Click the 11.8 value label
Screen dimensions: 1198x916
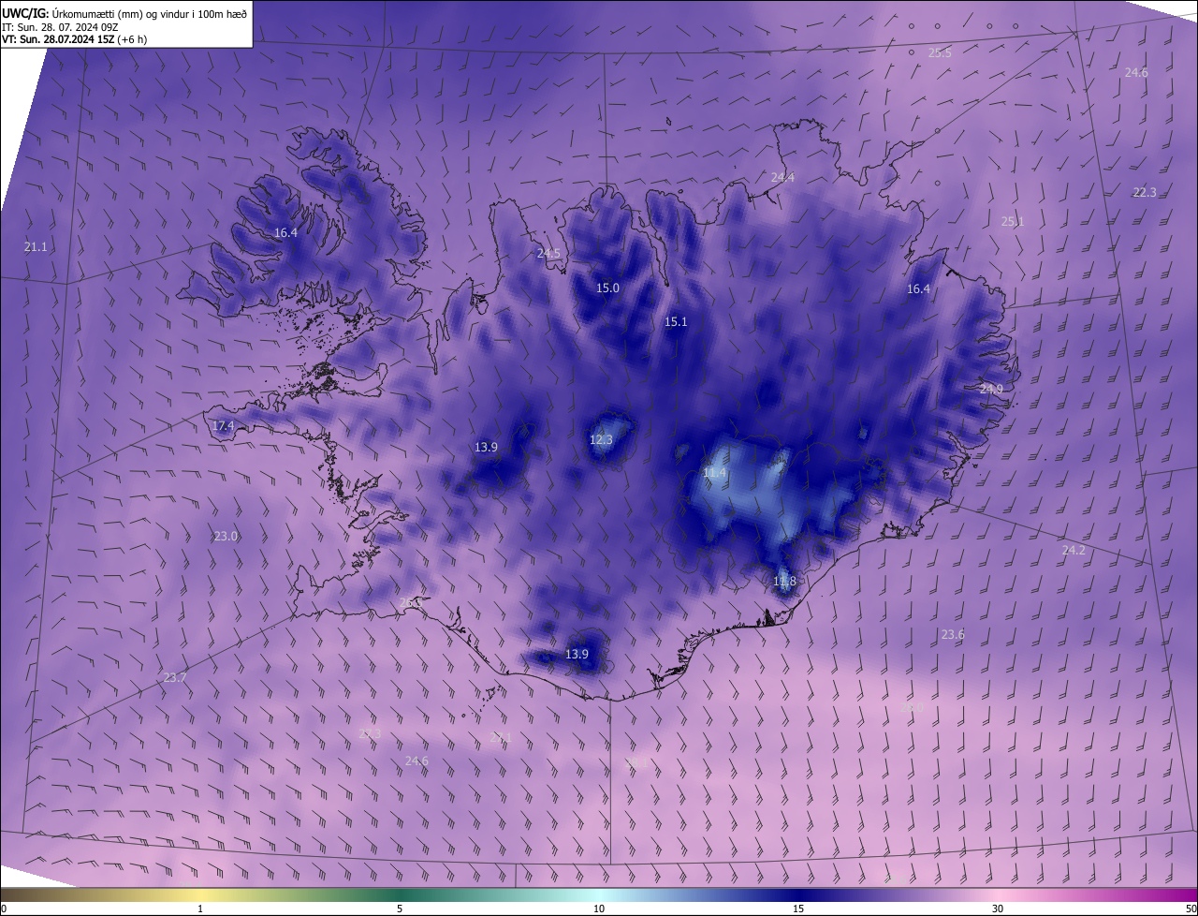784,582
